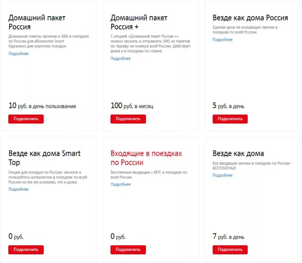Image resolution: width=302 pixels, height=263 pixels.
Task: Click the Везде как дома Smart Top heading
Action: click(44, 158)
